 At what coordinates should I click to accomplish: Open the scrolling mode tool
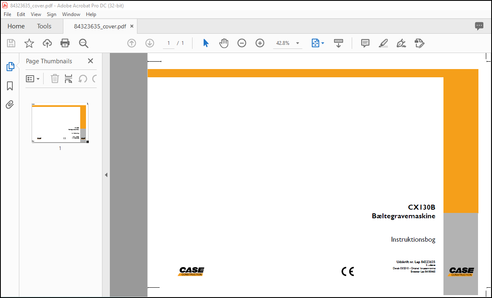point(338,43)
